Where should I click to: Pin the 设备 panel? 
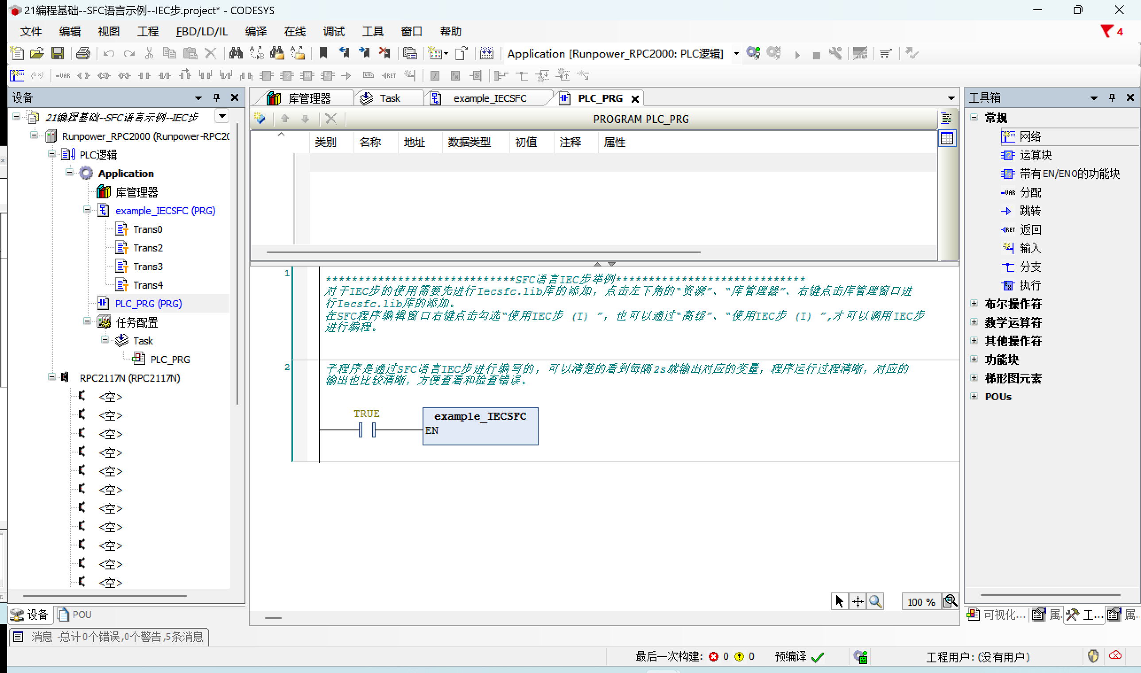click(217, 97)
